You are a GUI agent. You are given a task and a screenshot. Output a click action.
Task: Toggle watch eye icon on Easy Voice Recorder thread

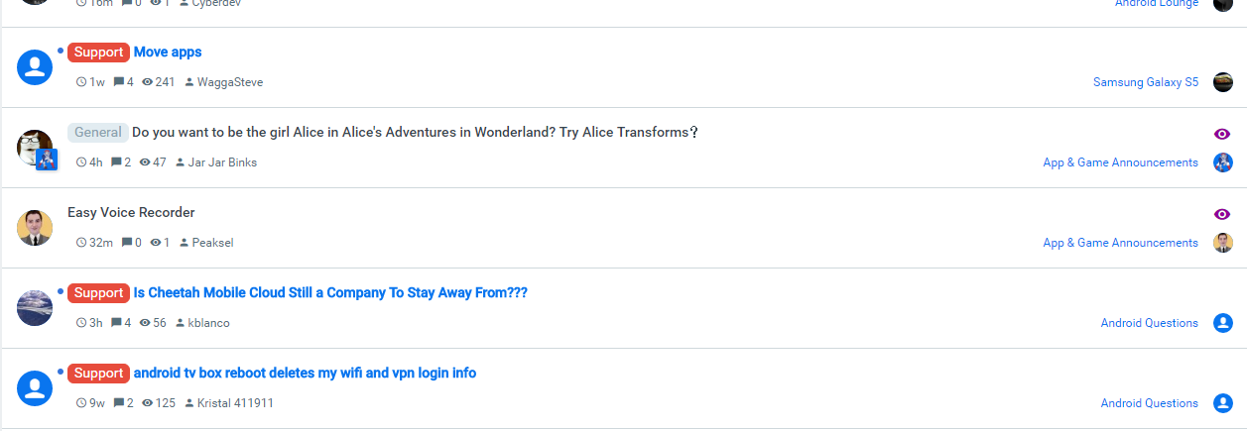coord(1222,214)
